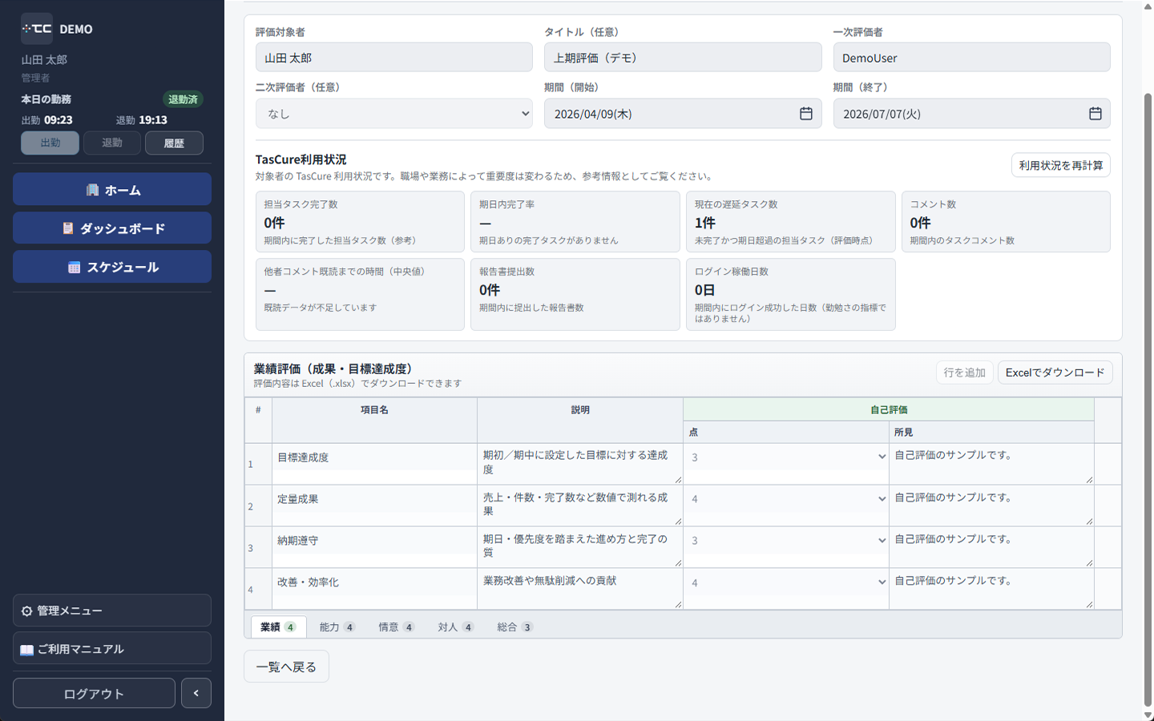Open score dropdown for 定量成果
Screen dimensions: 1154x721
[x=786, y=499]
